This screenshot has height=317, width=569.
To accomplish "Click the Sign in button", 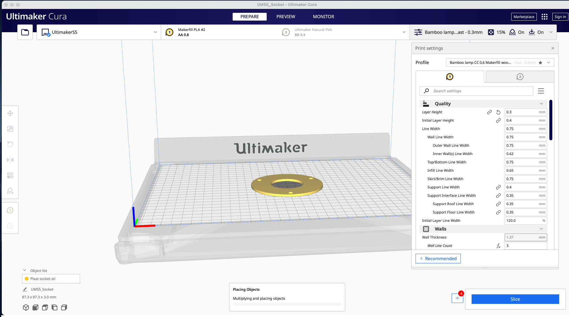I will tap(560, 17).
